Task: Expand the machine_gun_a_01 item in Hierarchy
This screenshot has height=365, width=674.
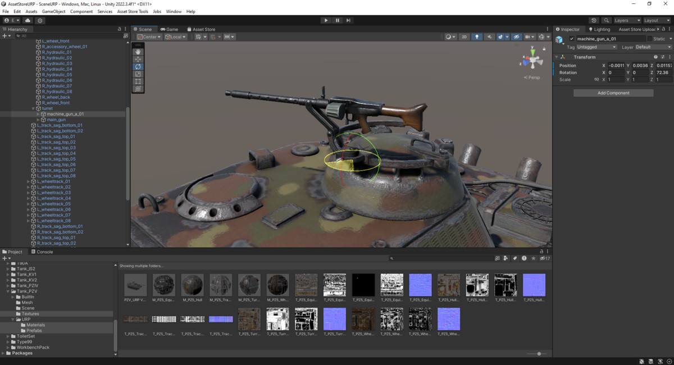Action: point(38,113)
